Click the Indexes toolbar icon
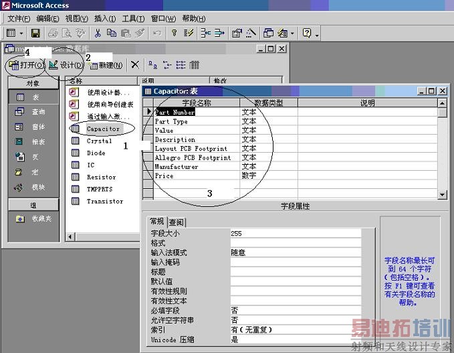Viewport: 454px width, 353px height. click(x=188, y=33)
